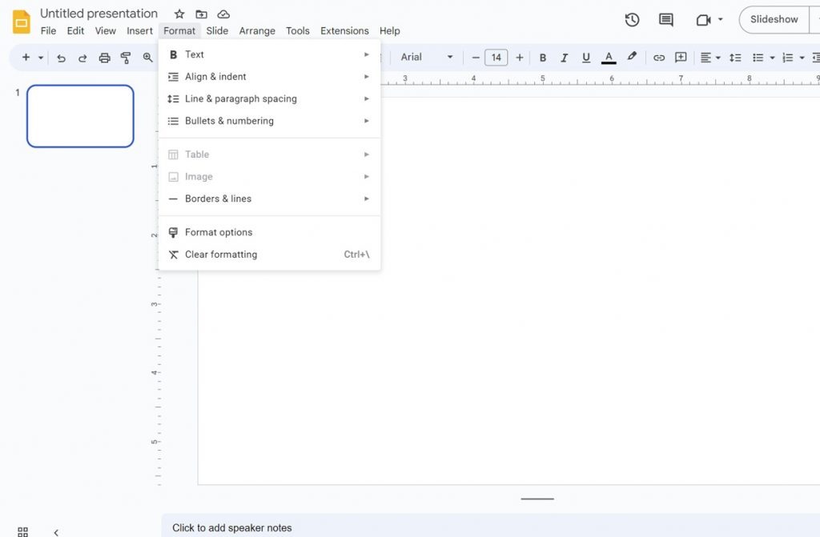Rename the Untitled presentation title

coord(98,14)
